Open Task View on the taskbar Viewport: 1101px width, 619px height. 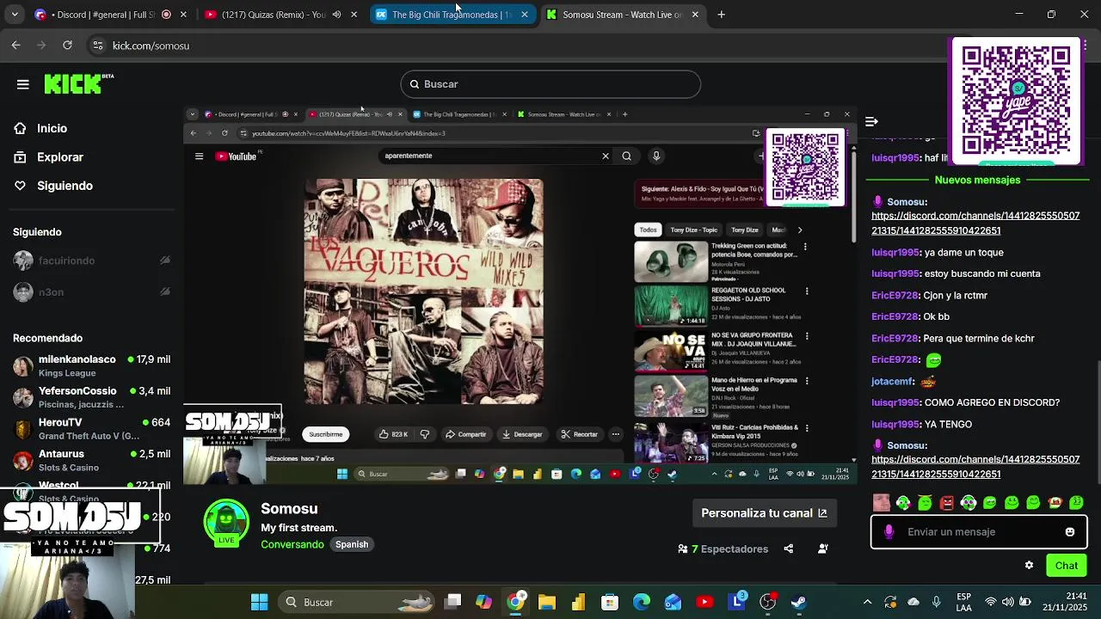453,602
